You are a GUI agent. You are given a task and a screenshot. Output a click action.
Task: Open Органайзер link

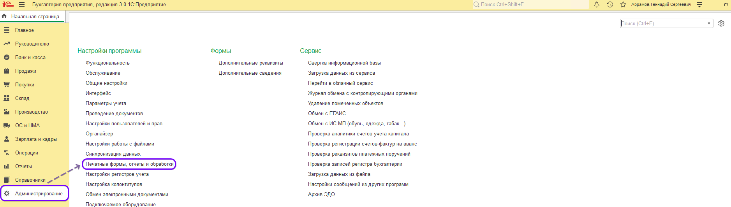[99, 133]
